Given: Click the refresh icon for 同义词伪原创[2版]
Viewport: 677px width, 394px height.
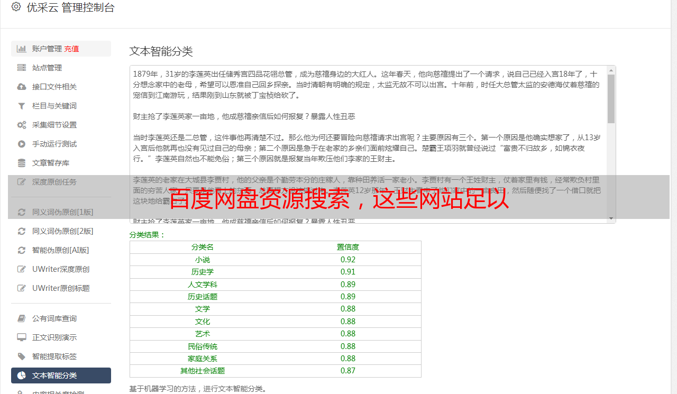Looking at the screenshot, I should click(22, 231).
